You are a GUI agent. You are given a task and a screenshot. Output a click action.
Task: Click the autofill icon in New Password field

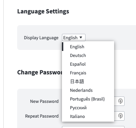121,101
